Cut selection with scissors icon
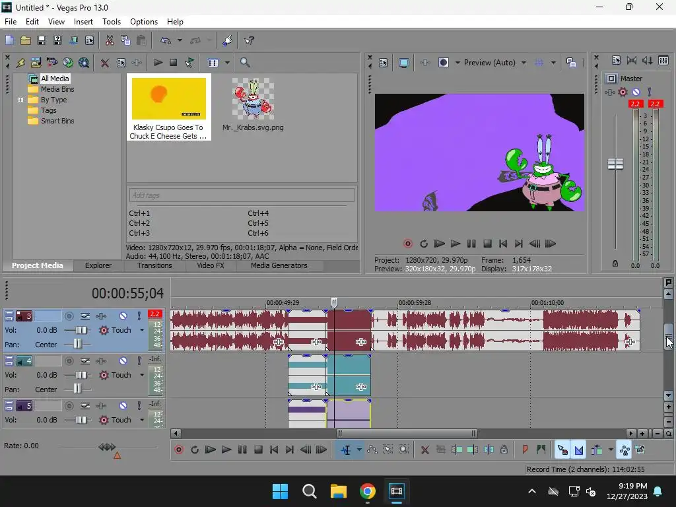The image size is (676, 507). (x=110, y=40)
